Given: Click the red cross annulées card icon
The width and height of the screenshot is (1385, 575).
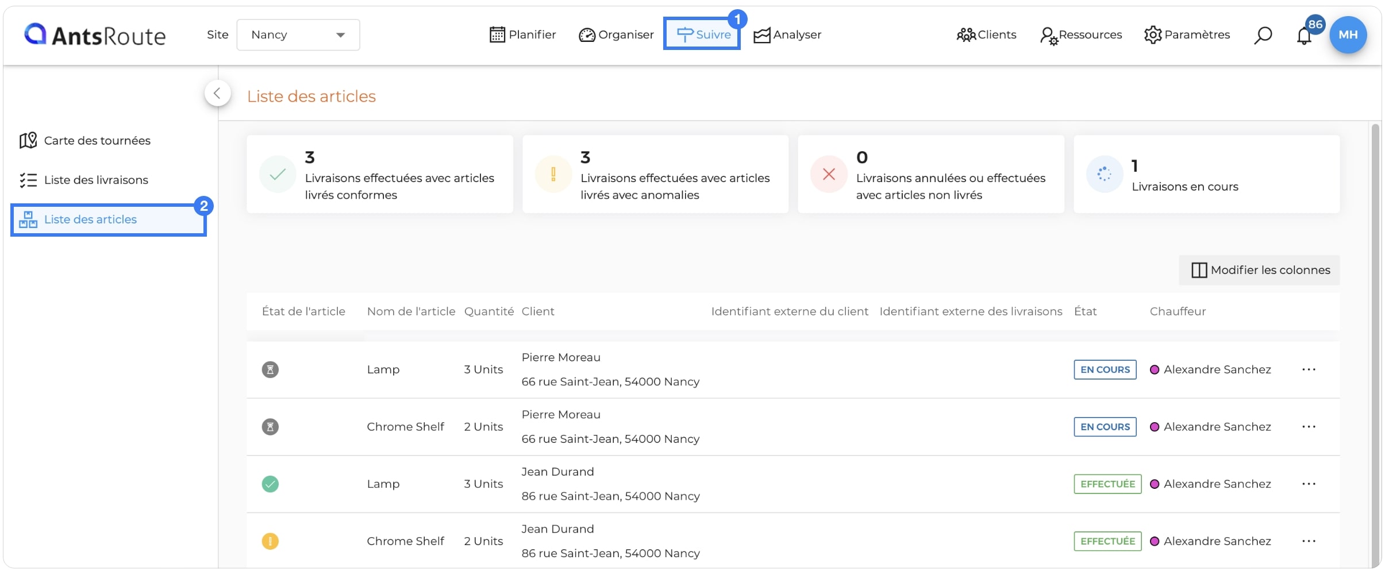Looking at the screenshot, I should [829, 174].
